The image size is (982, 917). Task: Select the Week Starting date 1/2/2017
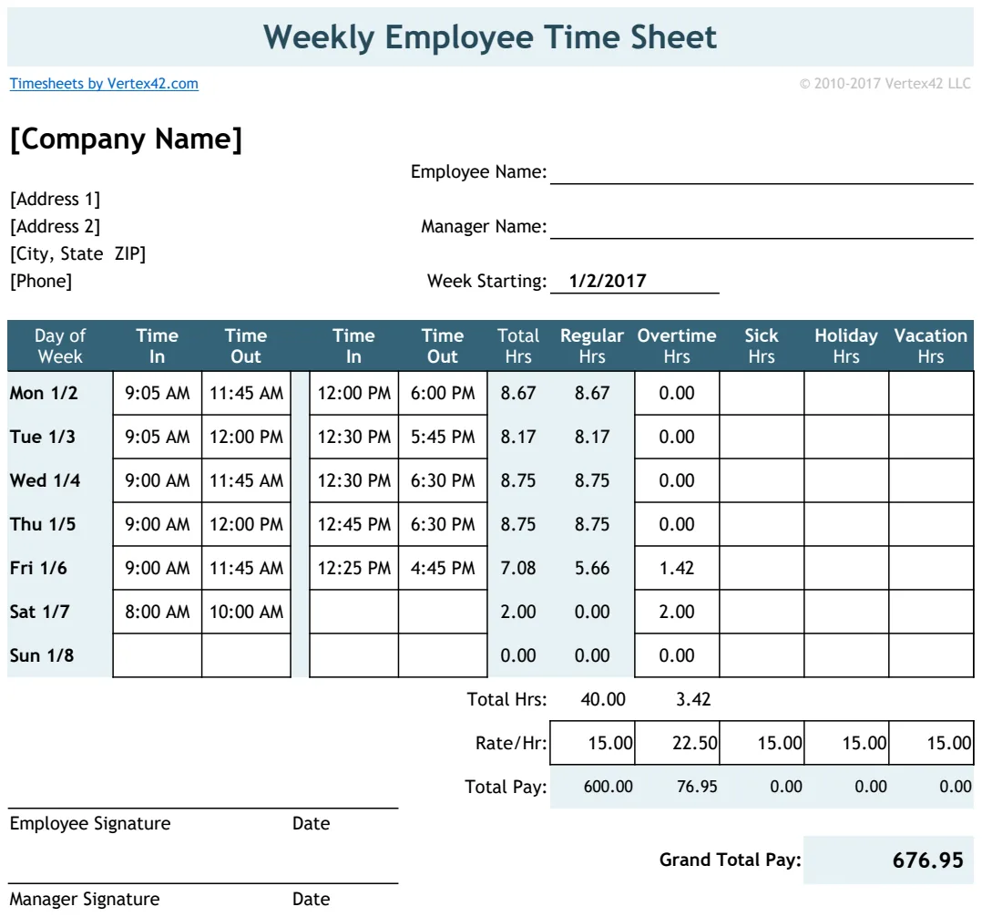[x=608, y=281]
